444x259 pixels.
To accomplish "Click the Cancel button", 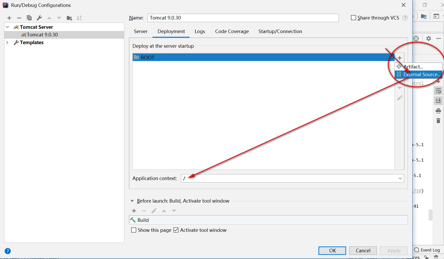I will tap(363, 251).
